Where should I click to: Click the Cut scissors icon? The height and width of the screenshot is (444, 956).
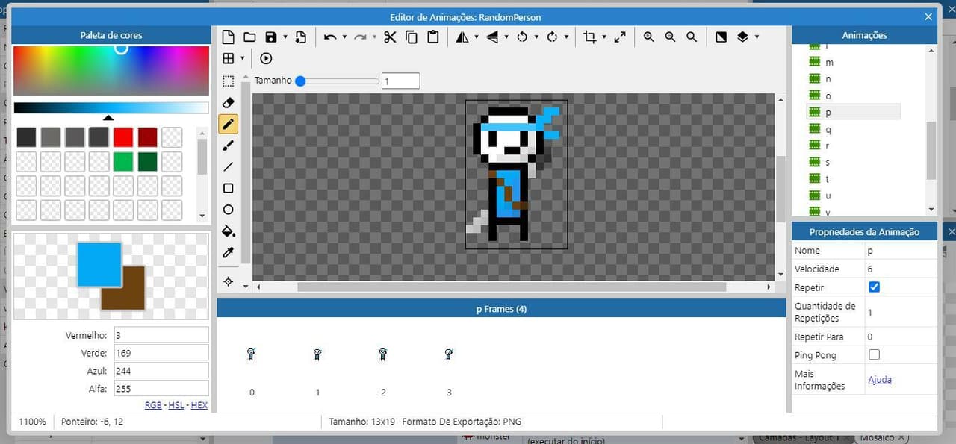coord(390,37)
